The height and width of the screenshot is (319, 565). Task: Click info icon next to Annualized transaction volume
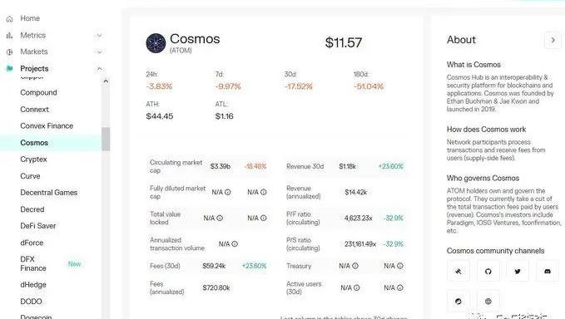pos(235,244)
